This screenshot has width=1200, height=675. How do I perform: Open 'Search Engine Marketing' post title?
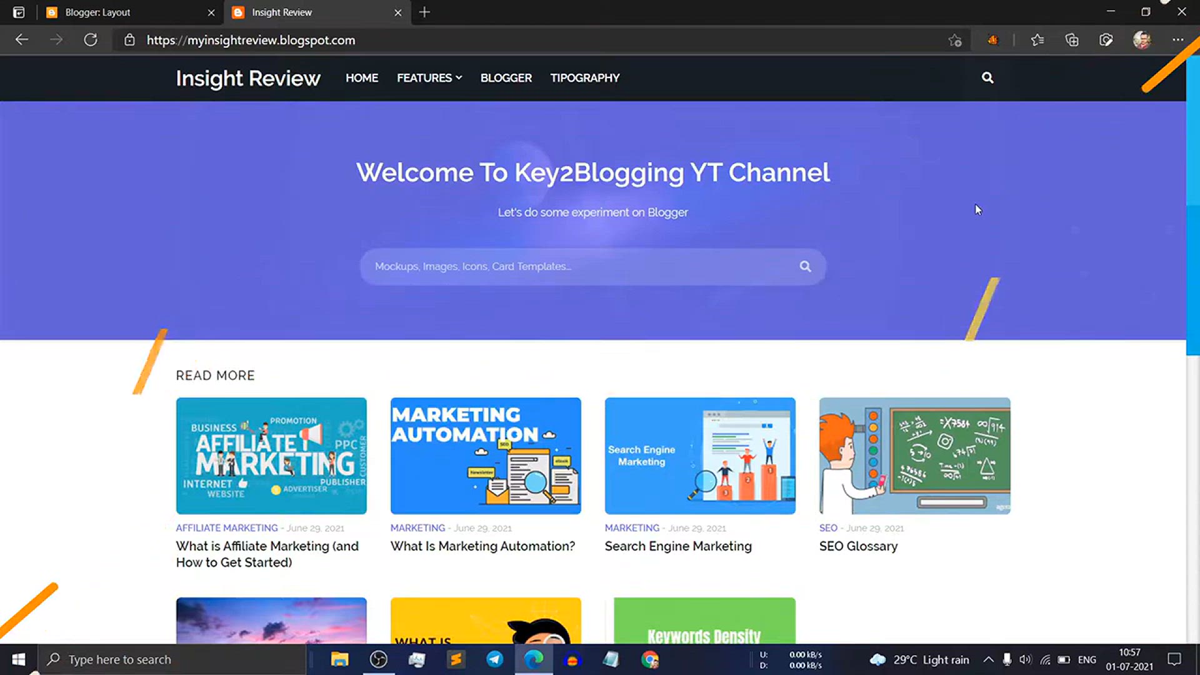click(x=678, y=546)
